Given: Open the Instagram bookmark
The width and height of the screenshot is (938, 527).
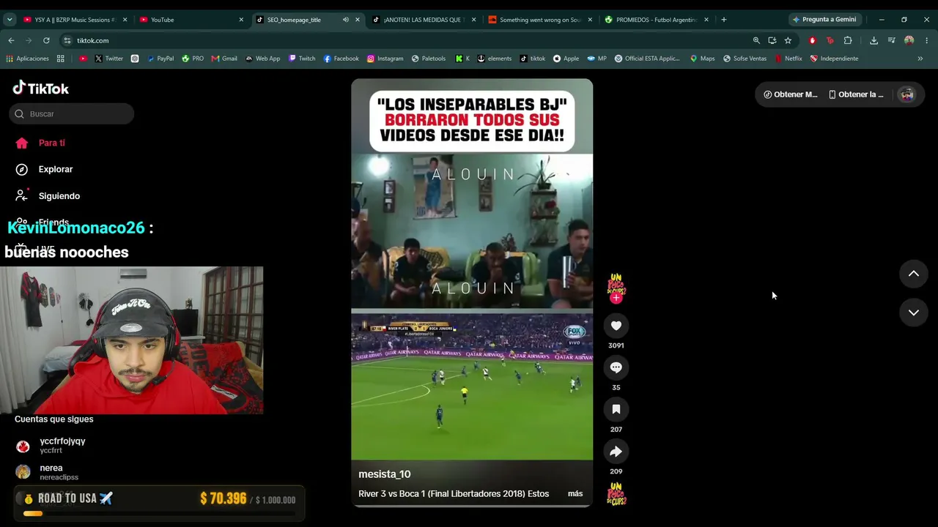Looking at the screenshot, I should pos(385,59).
